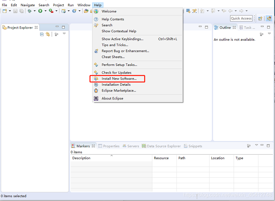Click the Debug bug icon
The image size is (275, 201).
[x=30, y=11]
